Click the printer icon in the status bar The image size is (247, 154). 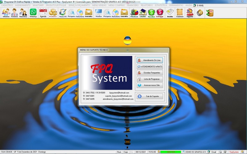(x=220, y=152)
